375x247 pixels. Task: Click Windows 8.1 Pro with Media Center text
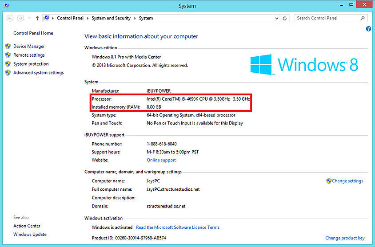tap(126, 57)
